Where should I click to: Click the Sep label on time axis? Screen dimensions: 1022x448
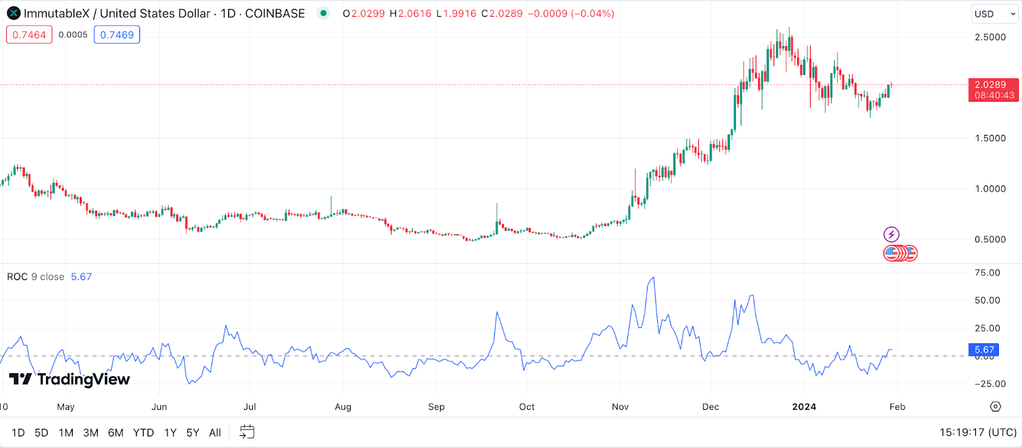click(x=436, y=406)
